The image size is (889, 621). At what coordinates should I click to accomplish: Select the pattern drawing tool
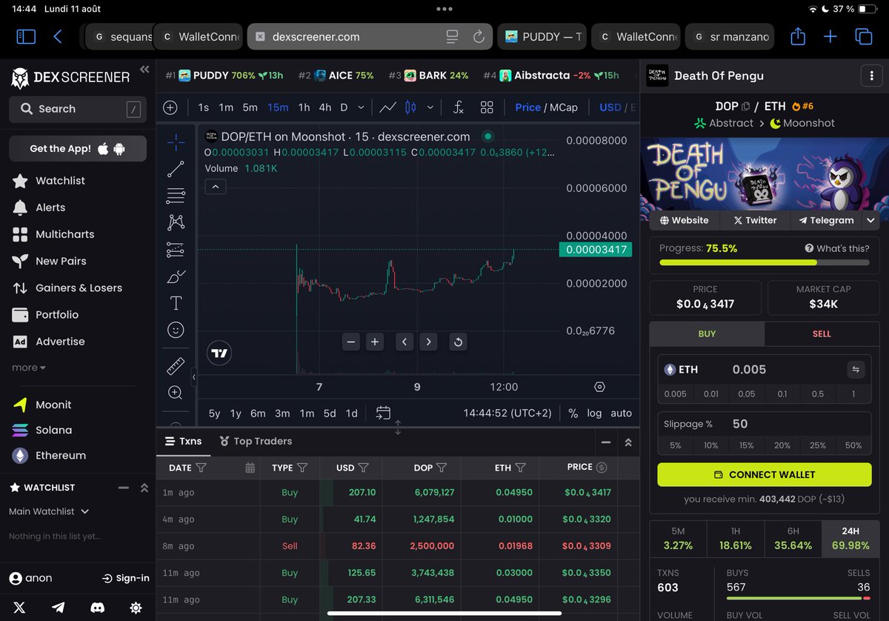(x=176, y=222)
